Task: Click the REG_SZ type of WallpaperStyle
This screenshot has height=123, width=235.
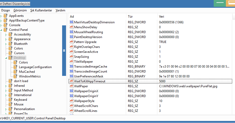Action: 133,101
